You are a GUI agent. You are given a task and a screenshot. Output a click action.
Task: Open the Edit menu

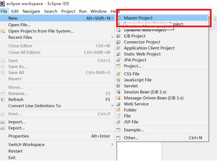click(15, 11)
